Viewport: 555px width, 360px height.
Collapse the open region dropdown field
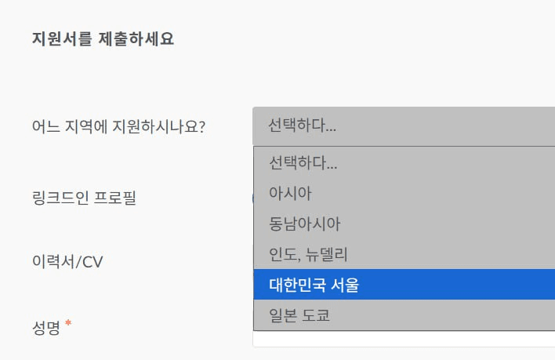point(403,125)
